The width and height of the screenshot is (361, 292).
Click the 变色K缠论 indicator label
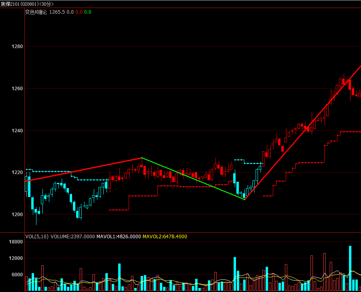(36, 12)
